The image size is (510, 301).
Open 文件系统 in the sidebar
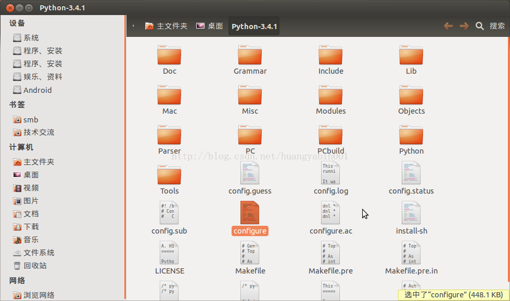click(x=34, y=253)
